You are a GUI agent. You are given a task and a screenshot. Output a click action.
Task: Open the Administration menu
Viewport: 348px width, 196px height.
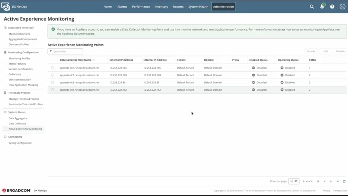point(224,7)
